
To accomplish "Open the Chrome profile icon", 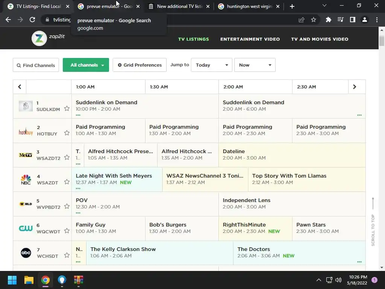I will click(x=365, y=20).
